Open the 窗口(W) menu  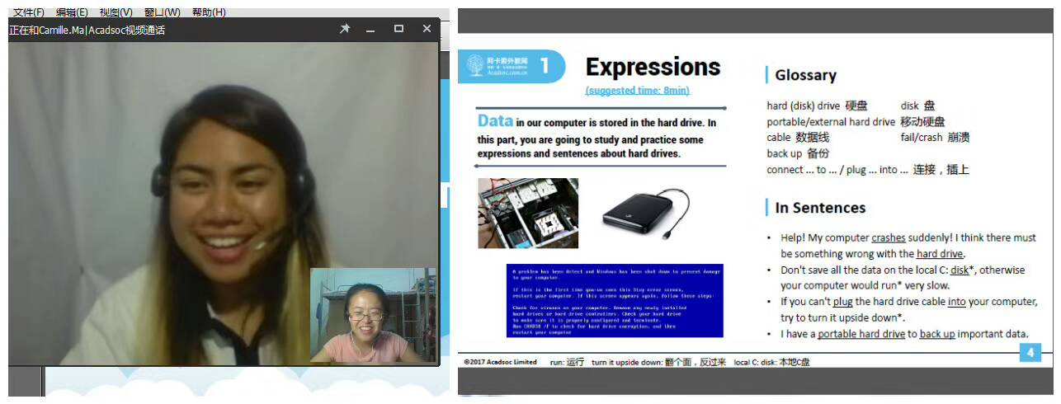tap(162, 12)
